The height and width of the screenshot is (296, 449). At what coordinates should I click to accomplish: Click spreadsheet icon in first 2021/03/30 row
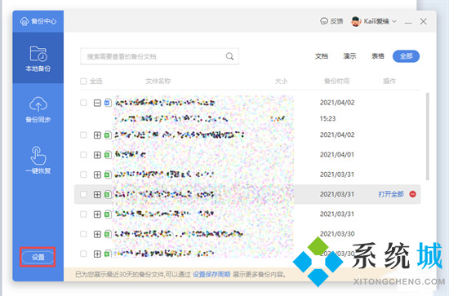[x=108, y=234]
